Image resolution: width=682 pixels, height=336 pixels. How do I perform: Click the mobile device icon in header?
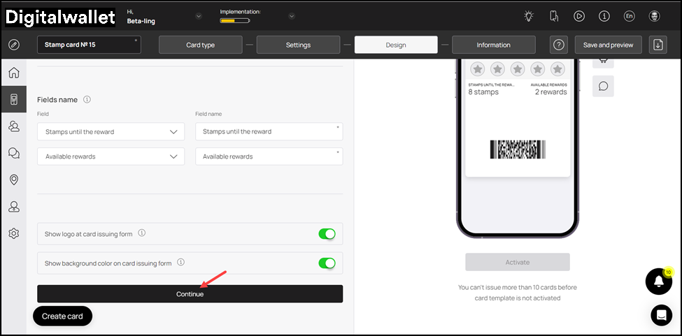click(x=554, y=17)
